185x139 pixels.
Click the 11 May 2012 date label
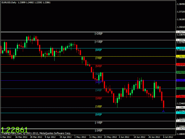pyautogui.click(x=96, y=137)
